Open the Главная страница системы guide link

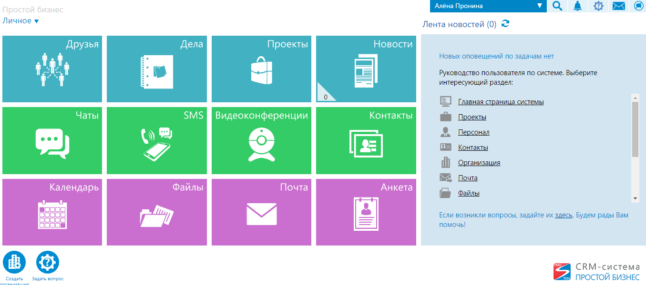click(501, 102)
